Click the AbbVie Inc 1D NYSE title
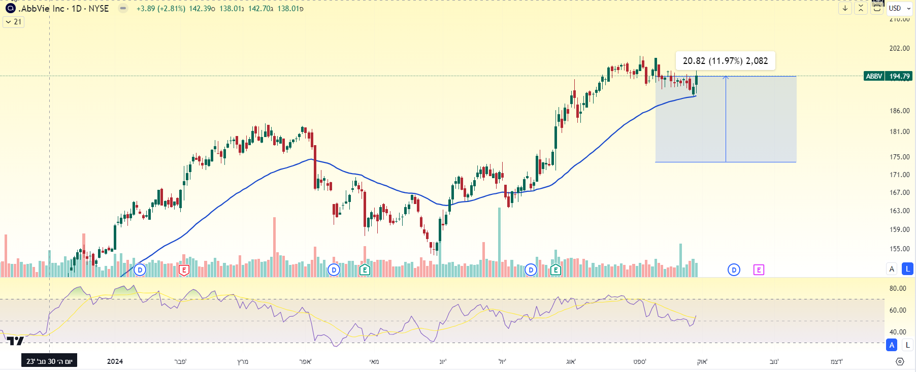916x372 pixels. pos(63,9)
